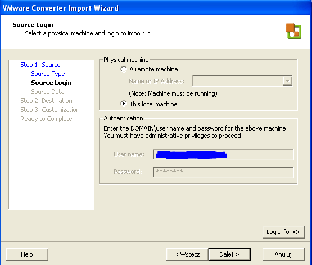Screen dimensions: 312x265
Task: Click the '(Note: Machine must be running)' text
Action: pos(173,93)
